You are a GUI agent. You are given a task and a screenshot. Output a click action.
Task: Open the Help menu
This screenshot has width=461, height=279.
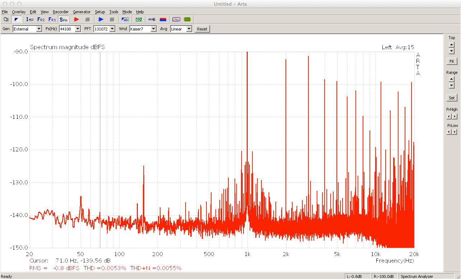[140, 12]
